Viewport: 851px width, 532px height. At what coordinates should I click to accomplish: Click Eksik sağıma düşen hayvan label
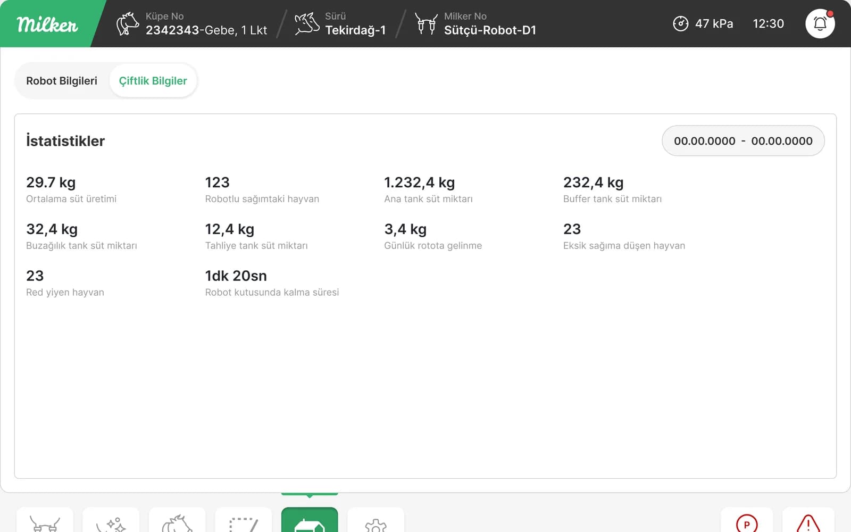[x=624, y=246]
